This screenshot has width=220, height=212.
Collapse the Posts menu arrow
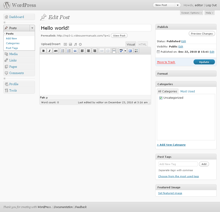tap(32, 28)
